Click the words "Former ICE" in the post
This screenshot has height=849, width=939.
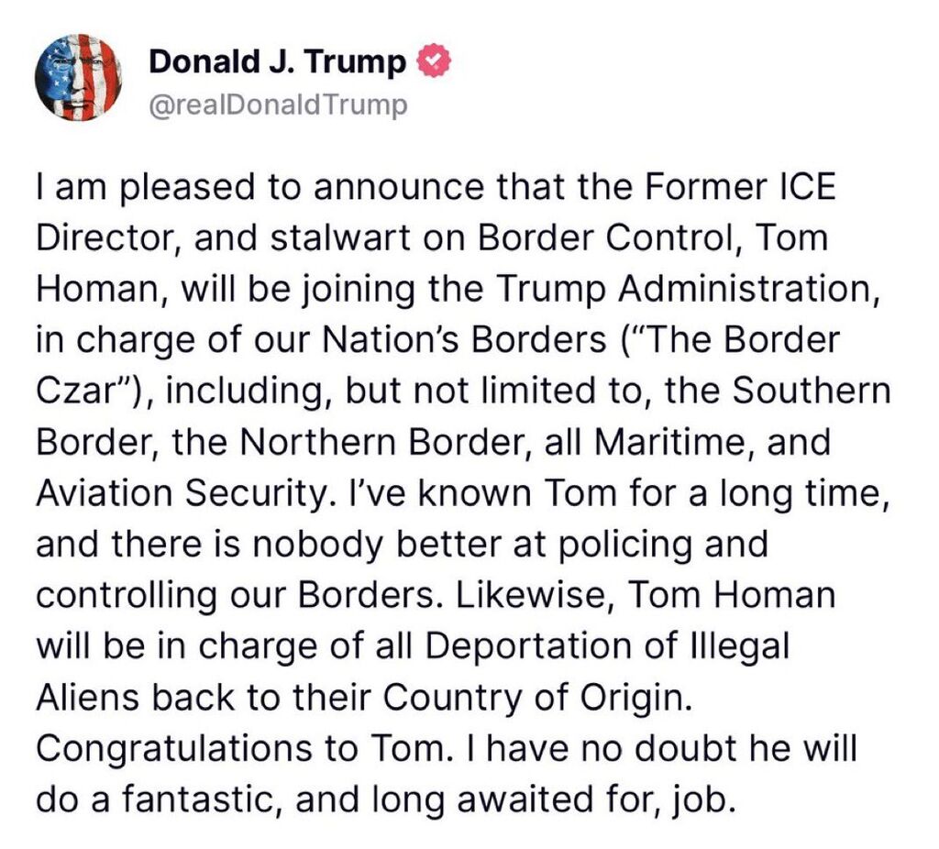(x=740, y=187)
